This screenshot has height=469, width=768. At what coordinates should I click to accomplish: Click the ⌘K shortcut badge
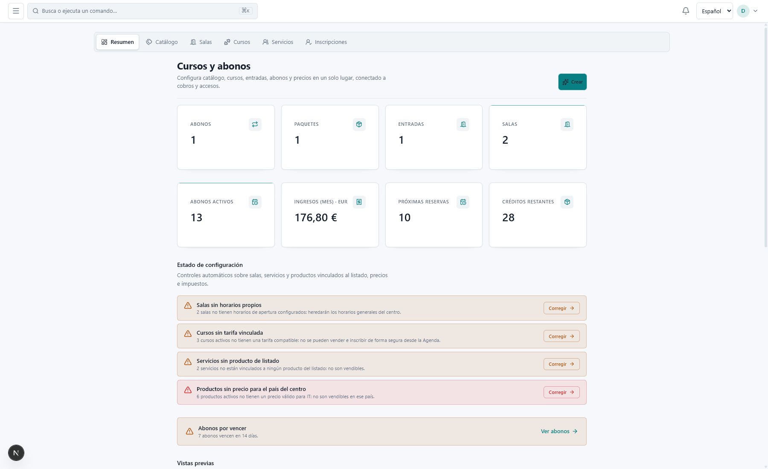click(245, 11)
